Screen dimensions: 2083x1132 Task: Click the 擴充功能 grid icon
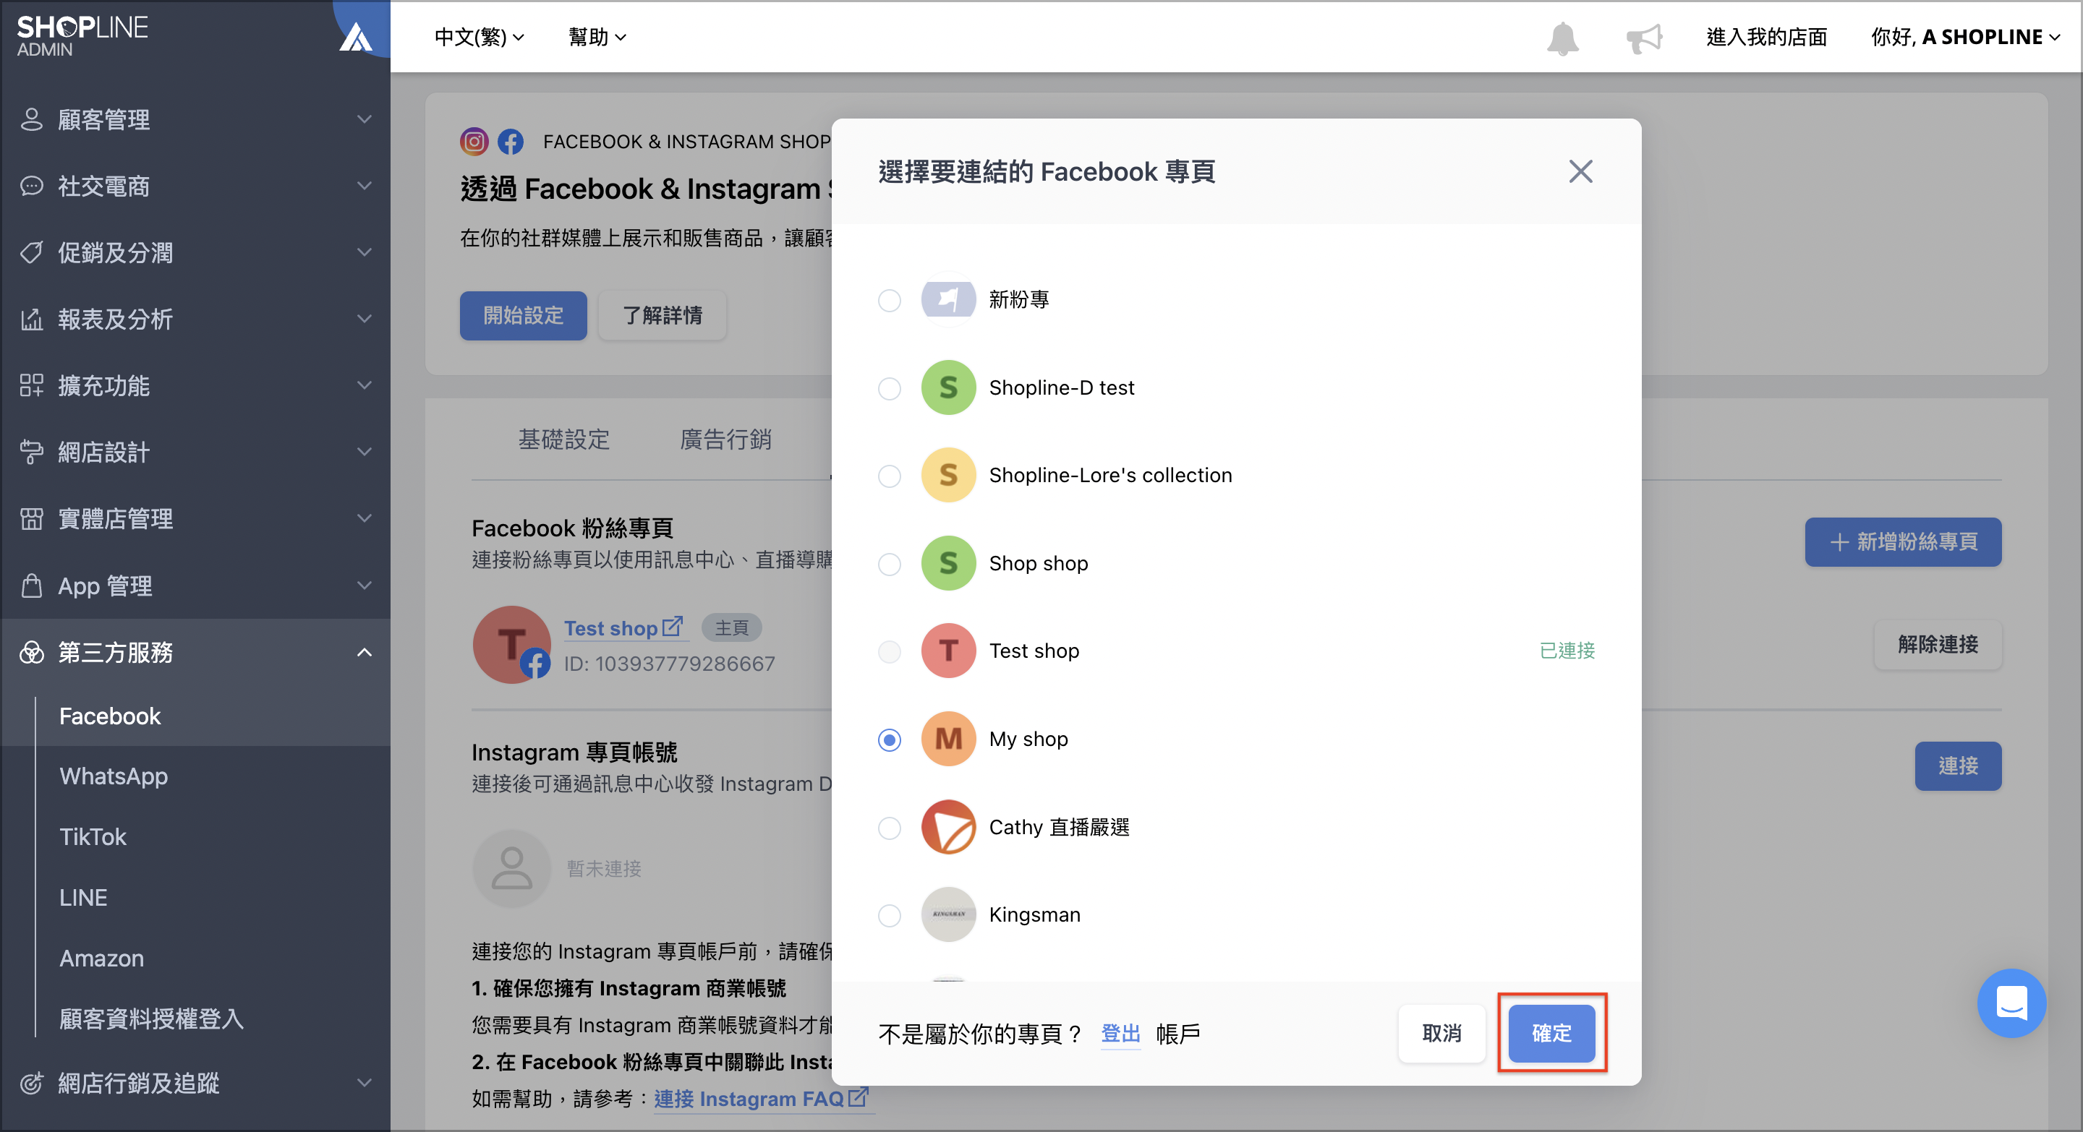click(32, 385)
